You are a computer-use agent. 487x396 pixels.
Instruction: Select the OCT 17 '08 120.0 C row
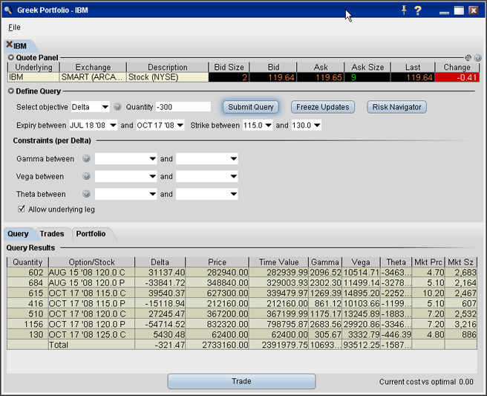pos(242,314)
